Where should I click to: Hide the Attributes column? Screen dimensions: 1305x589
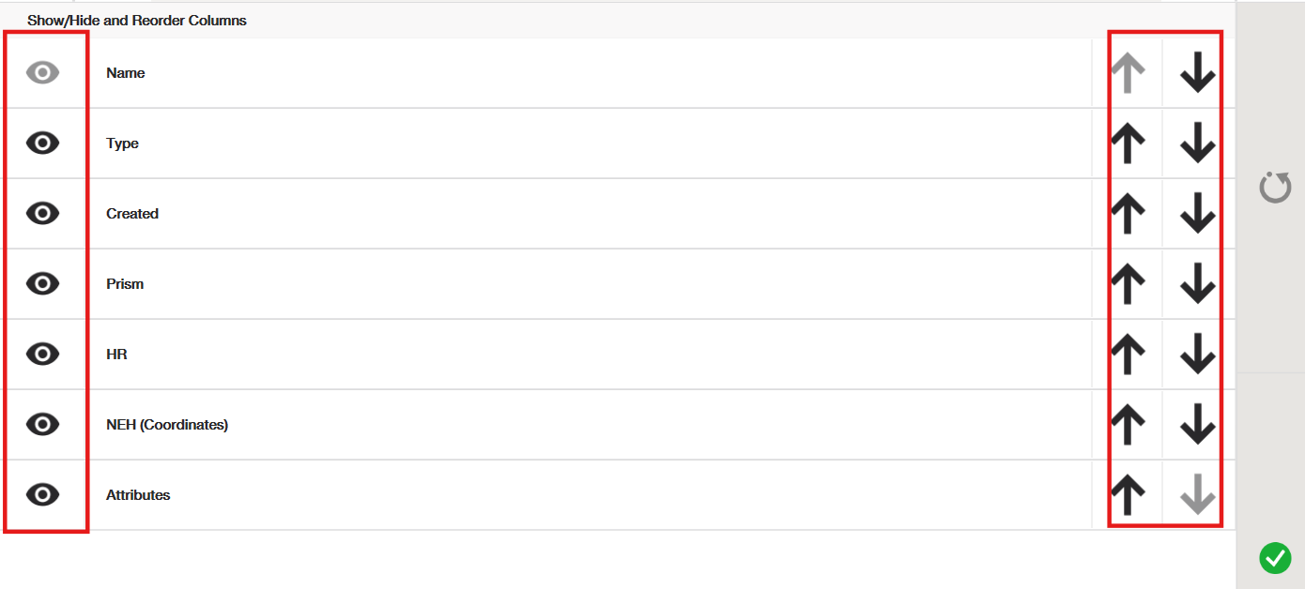[43, 494]
